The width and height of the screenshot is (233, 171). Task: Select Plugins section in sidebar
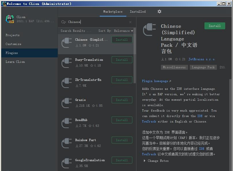click(x=29, y=53)
